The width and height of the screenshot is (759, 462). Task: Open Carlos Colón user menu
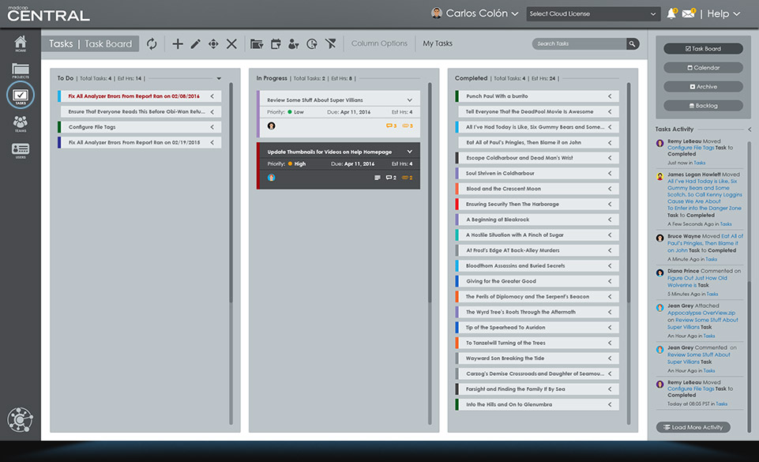(x=475, y=13)
